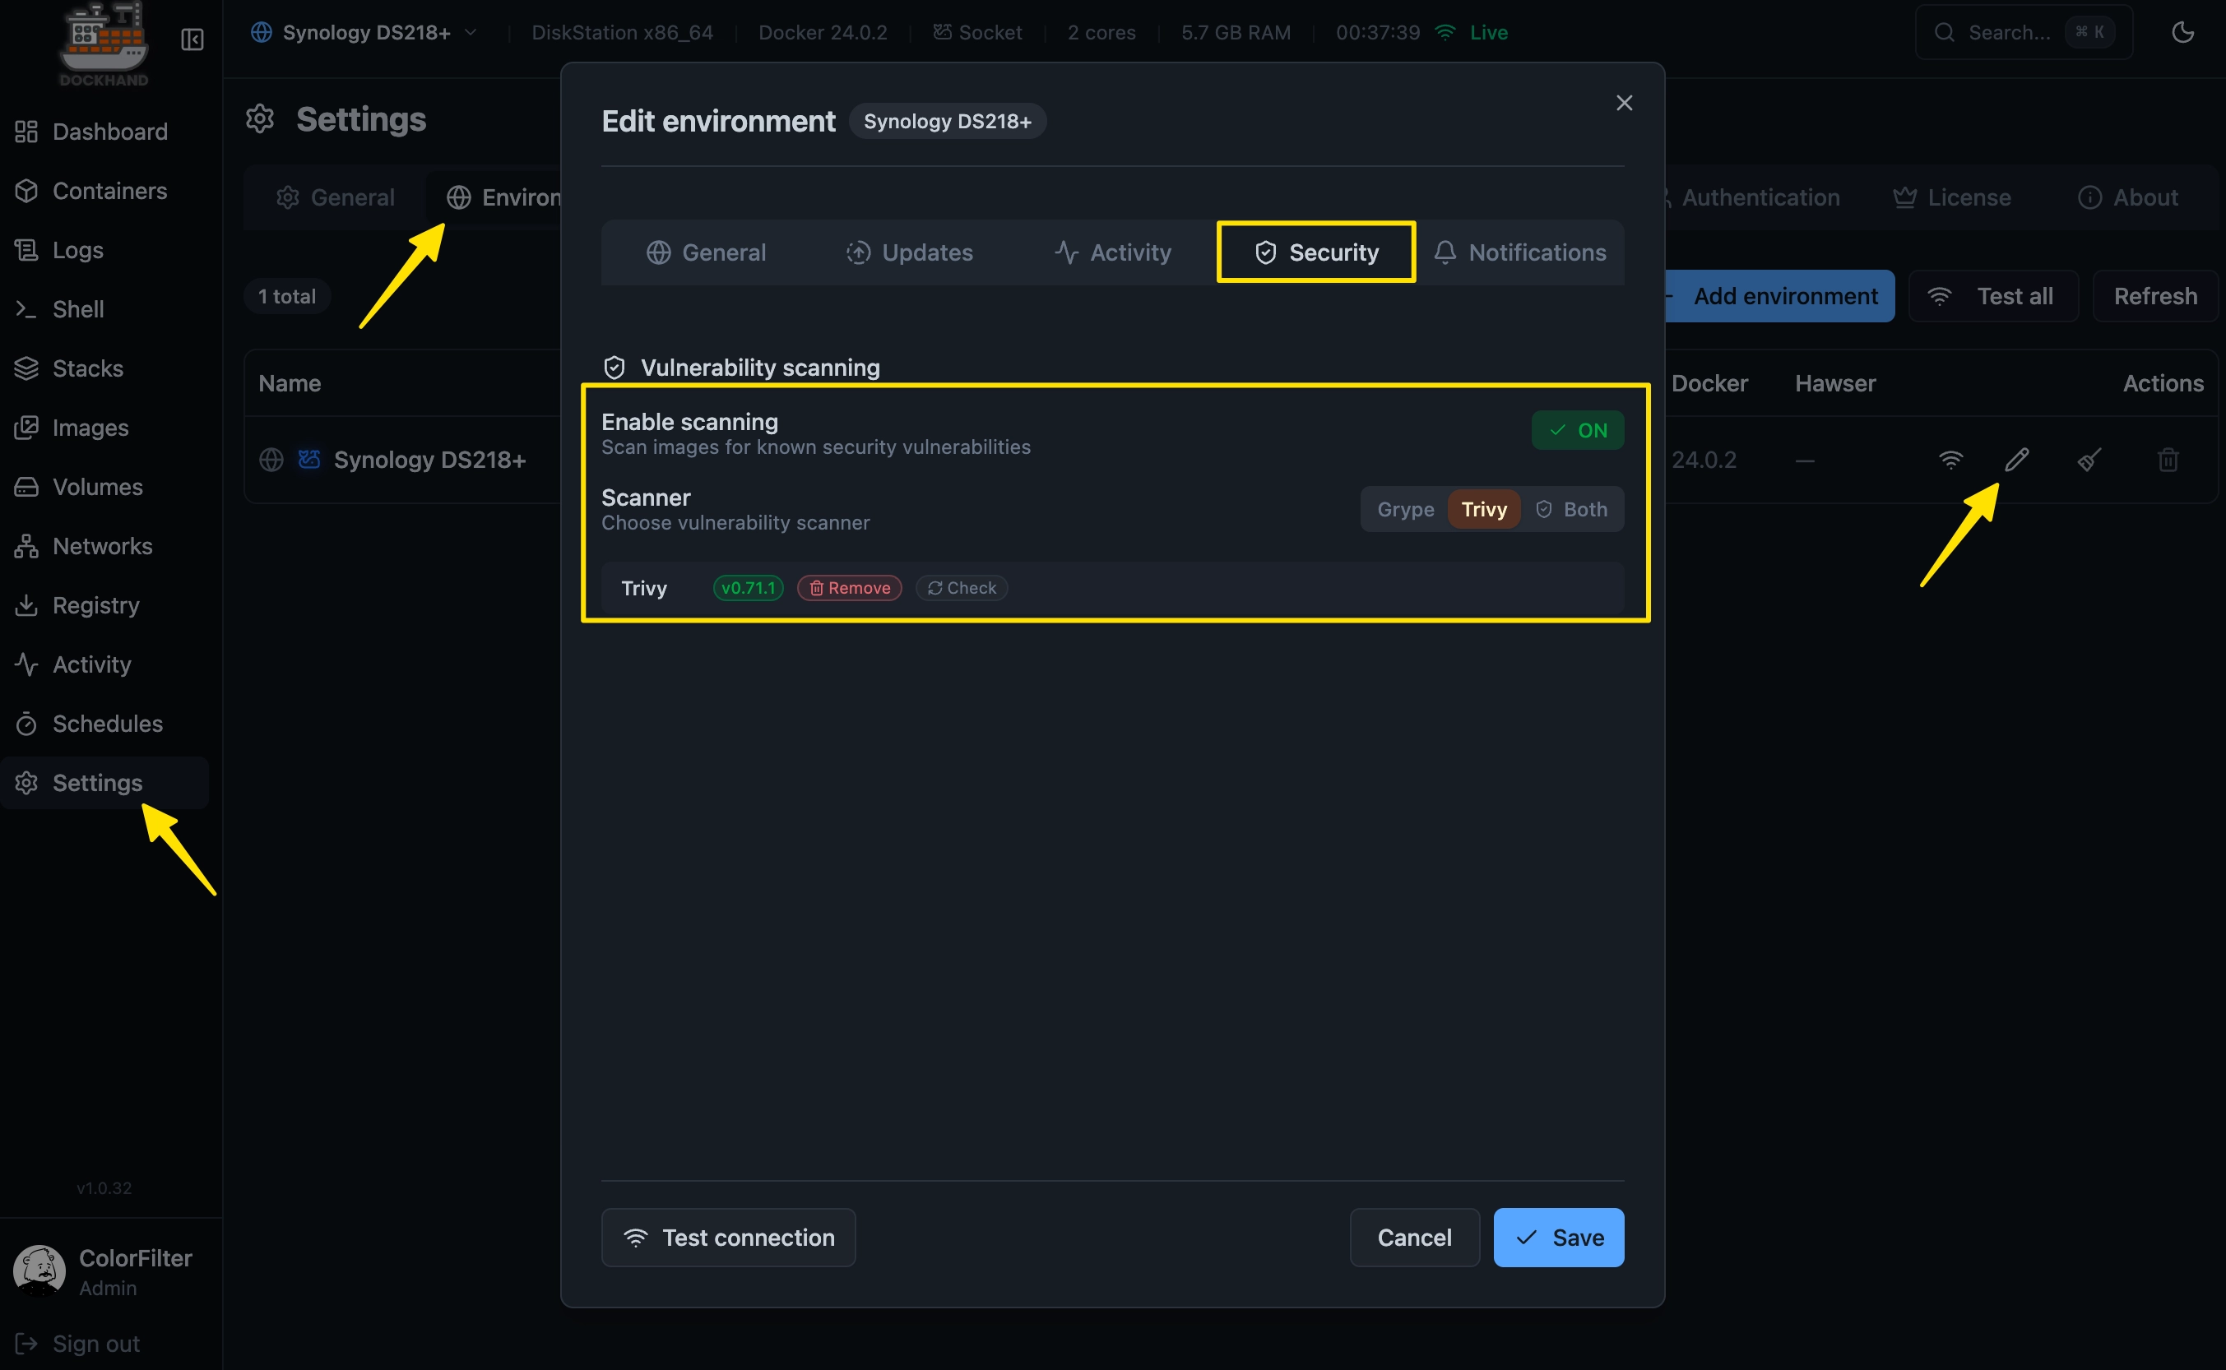Open the Dashboard page
The width and height of the screenshot is (2226, 1370).
(104, 132)
